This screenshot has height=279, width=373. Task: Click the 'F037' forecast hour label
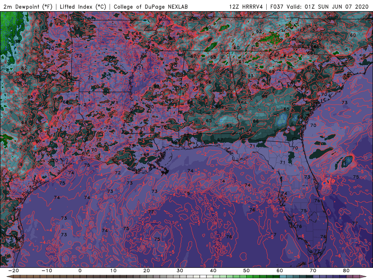(277, 7)
